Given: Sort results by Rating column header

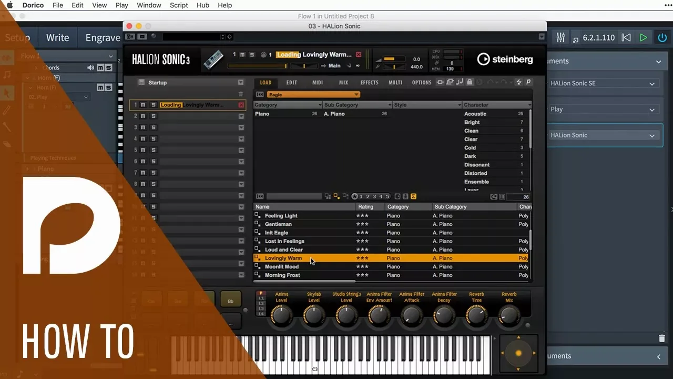Looking at the screenshot, I should [x=370, y=207].
